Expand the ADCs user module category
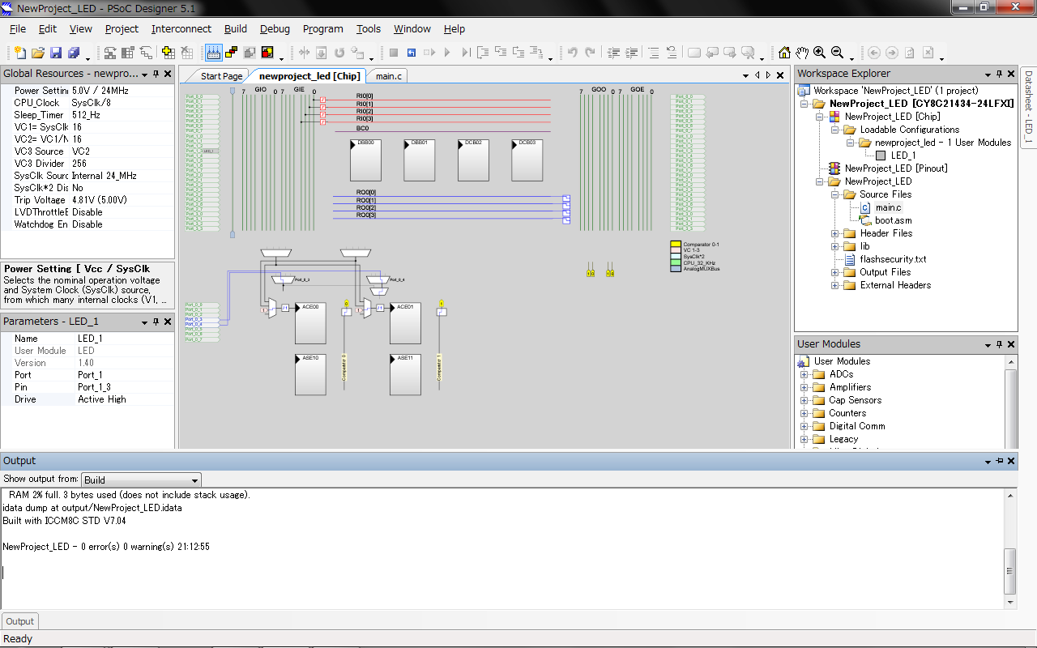Viewport: 1037px width, 648px height. pos(804,374)
